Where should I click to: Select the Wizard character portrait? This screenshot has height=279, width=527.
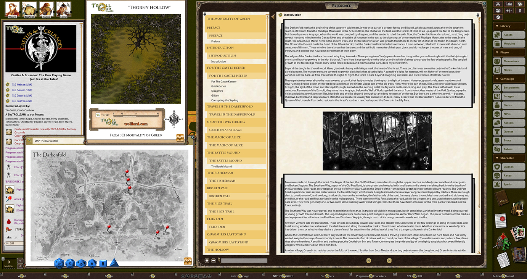[x=12, y=10]
